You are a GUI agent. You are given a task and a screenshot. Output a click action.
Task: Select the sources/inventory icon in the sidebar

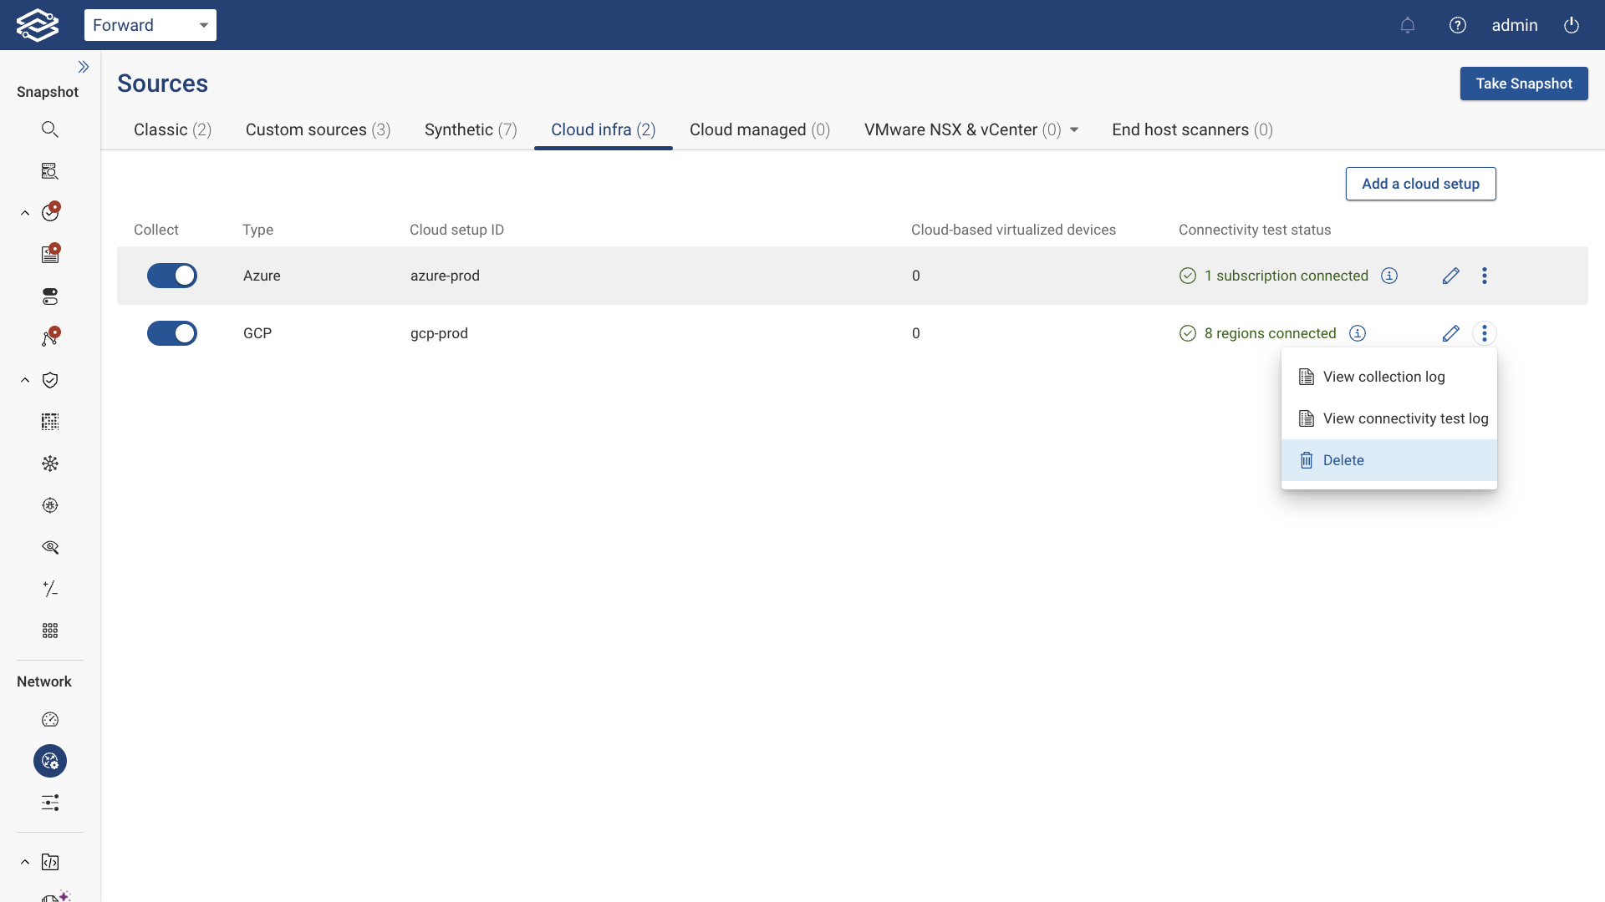(50, 170)
